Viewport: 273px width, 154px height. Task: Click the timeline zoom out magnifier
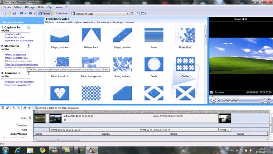(x=19, y=108)
